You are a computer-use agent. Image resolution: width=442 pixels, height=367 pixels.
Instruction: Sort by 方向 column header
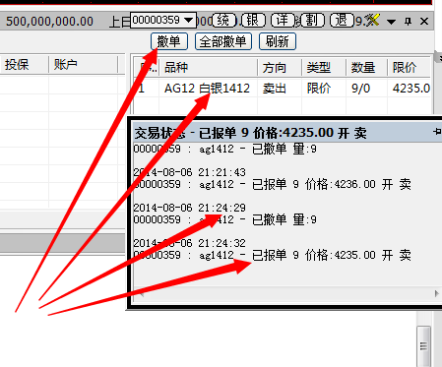(x=280, y=68)
